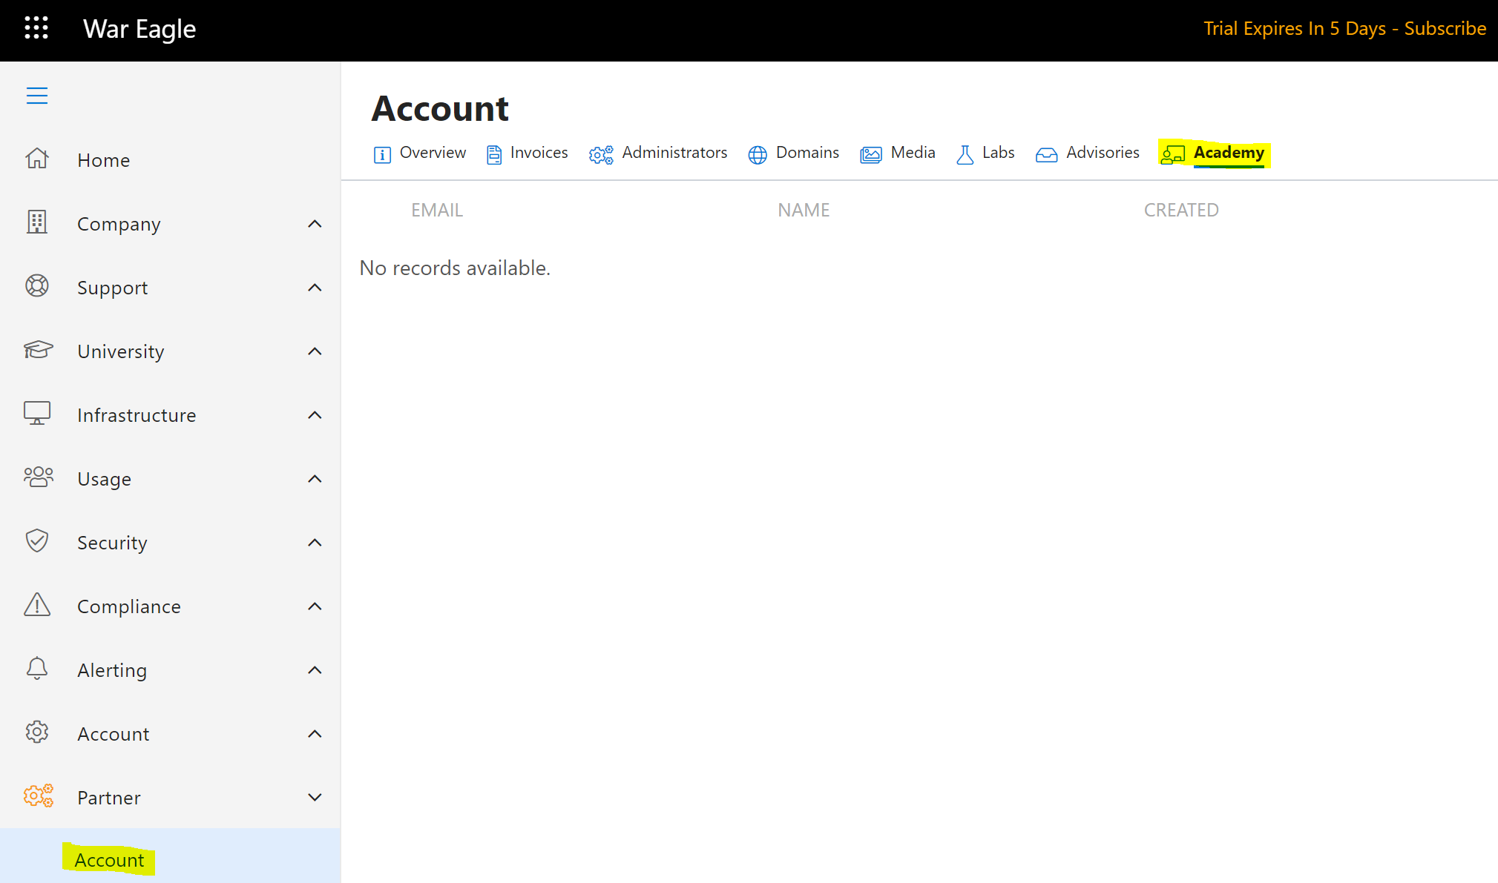This screenshot has width=1498, height=883.
Task: Select Account sub-item under Partner
Action: (109, 860)
